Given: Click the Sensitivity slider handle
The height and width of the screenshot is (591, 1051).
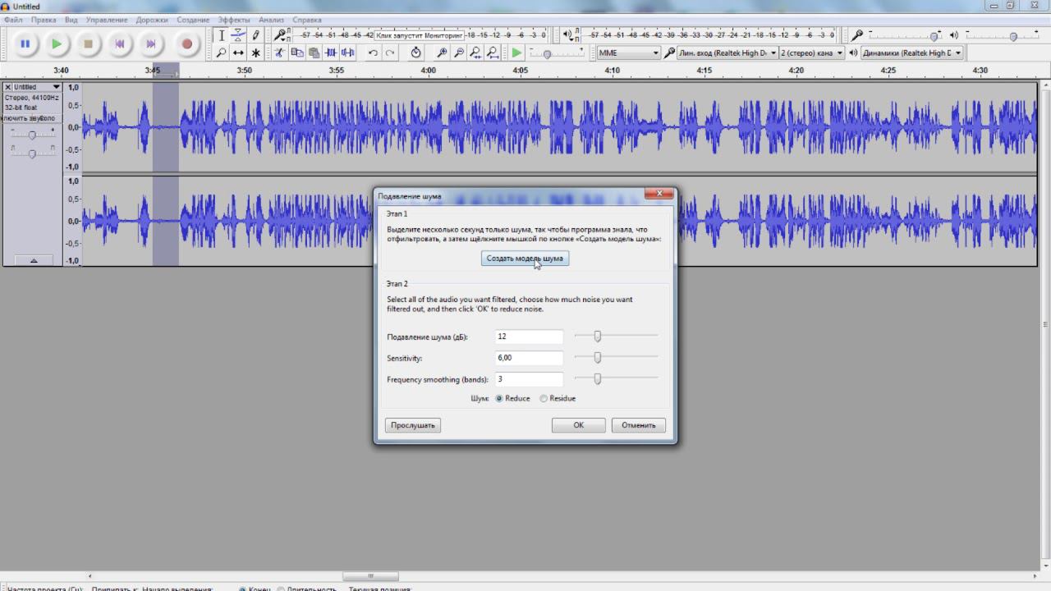Looking at the screenshot, I should point(598,358).
